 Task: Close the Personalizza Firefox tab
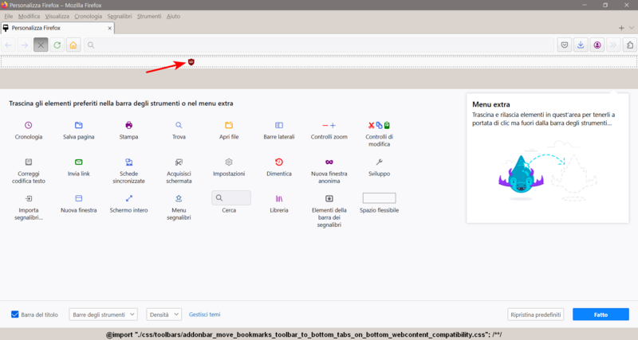[x=109, y=28]
